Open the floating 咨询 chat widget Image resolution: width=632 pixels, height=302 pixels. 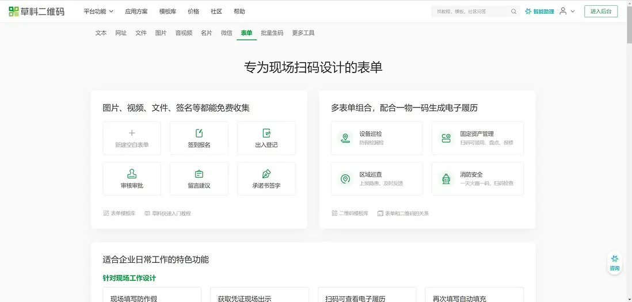(614, 263)
